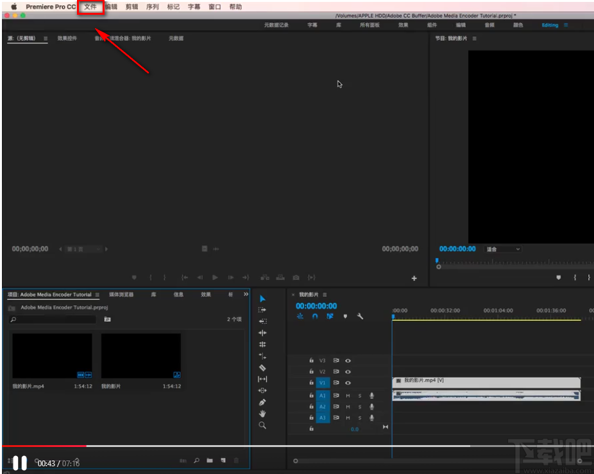Add marker in the Program monitor
Screen dimensions: 594x474
[558, 277]
